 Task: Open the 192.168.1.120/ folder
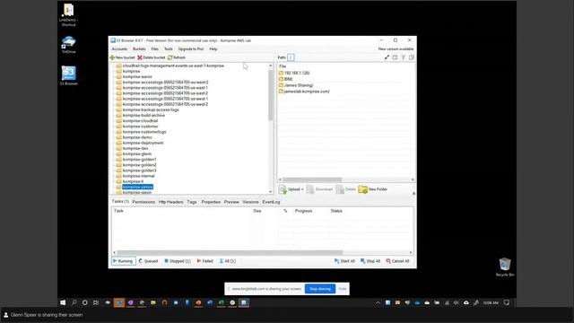(294, 73)
